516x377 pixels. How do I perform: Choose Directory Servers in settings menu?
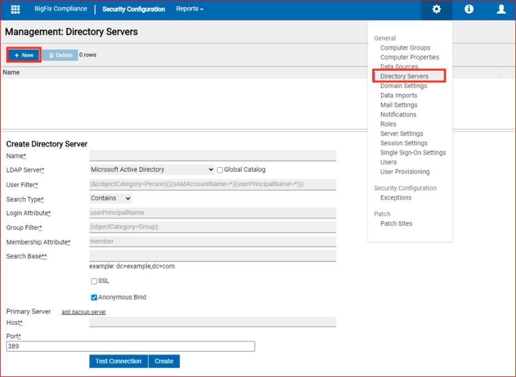tap(404, 76)
